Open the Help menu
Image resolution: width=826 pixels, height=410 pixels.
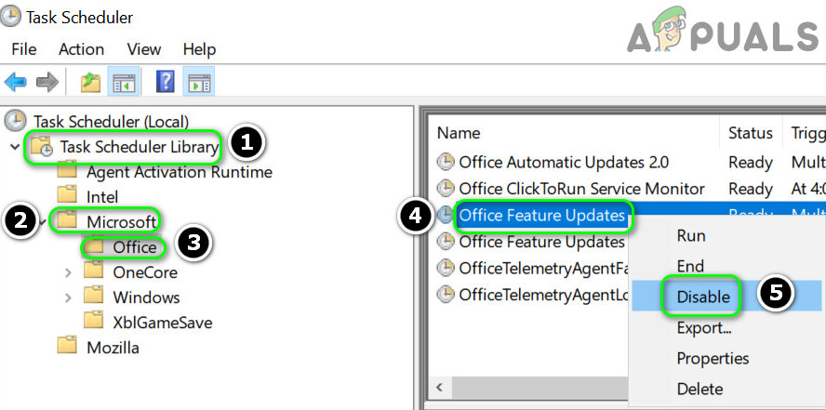[199, 49]
